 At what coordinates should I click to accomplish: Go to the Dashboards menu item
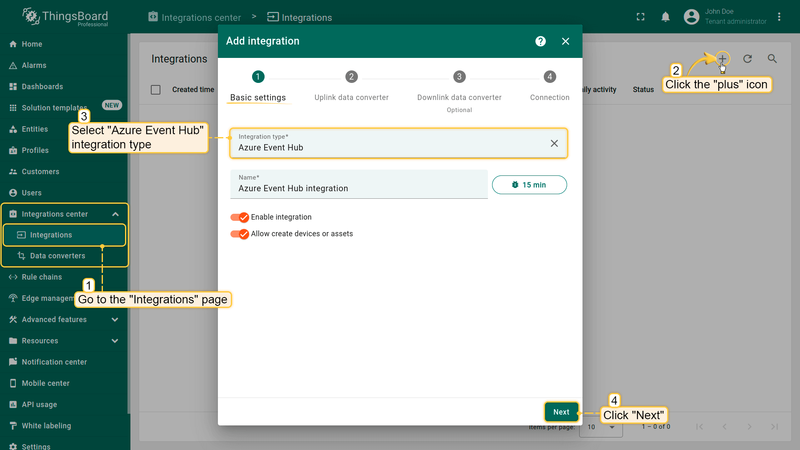(x=42, y=87)
